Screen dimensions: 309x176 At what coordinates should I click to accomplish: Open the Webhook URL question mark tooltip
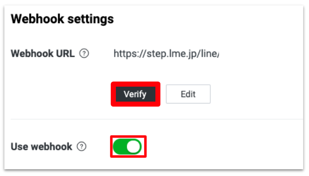point(84,54)
